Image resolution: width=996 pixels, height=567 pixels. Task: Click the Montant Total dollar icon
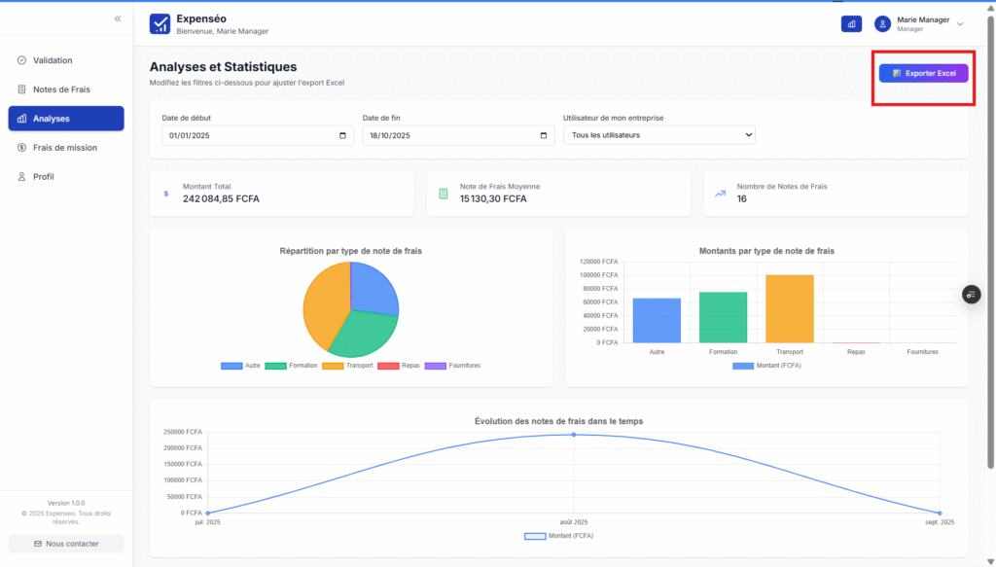tap(166, 194)
